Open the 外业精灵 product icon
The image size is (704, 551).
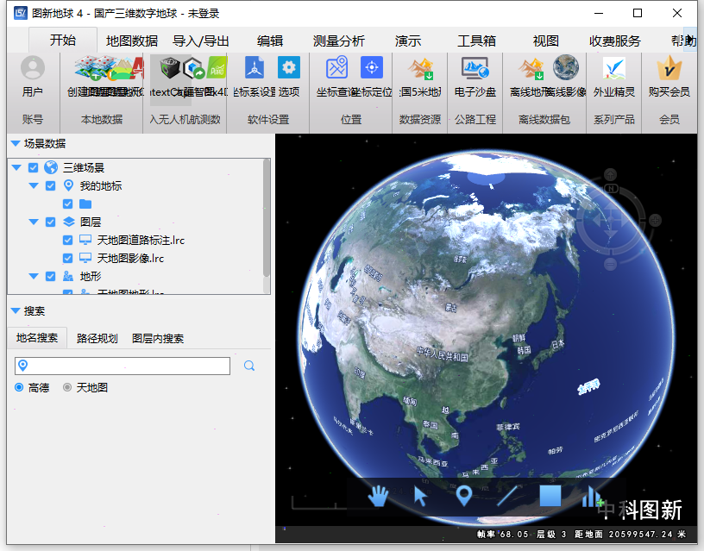[x=613, y=68]
